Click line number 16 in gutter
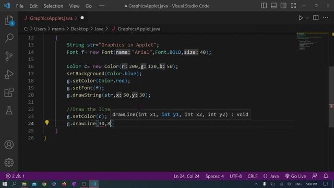Image resolution: width=334 pixels, height=188 pixels. (31, 66)
